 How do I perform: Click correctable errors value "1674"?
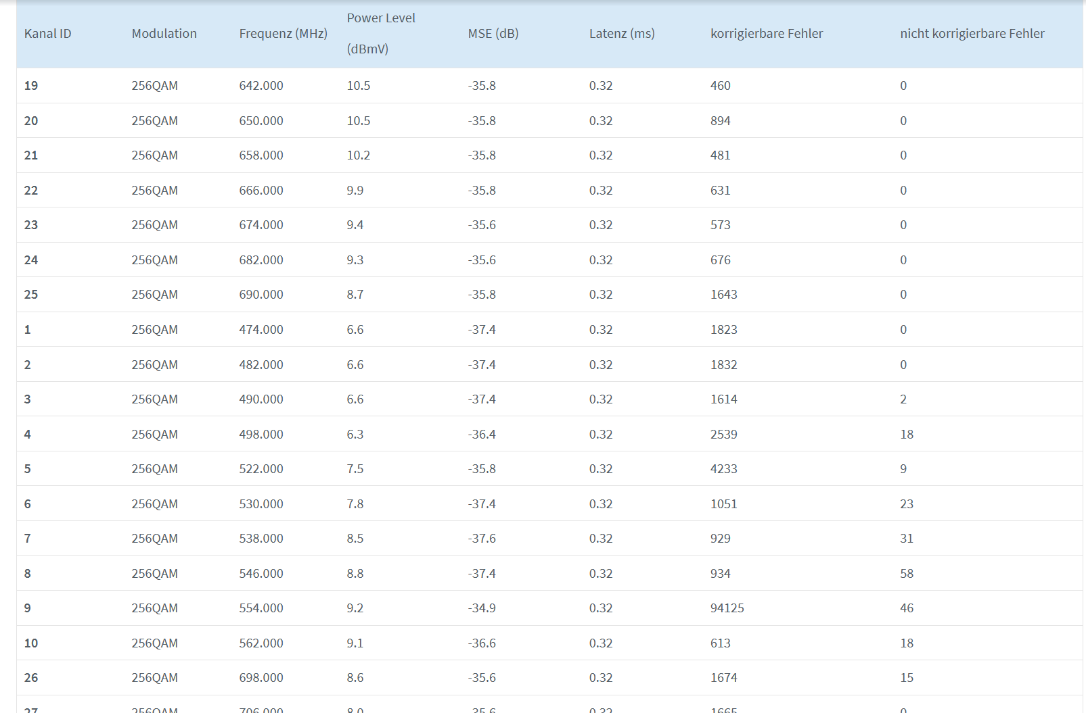[x=724, y=678]
